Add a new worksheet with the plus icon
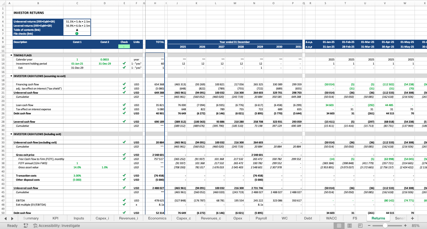 412,218
